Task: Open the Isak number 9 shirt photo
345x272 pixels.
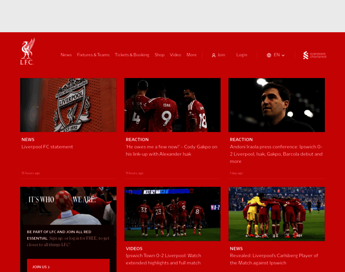Action: click(172, 105)
